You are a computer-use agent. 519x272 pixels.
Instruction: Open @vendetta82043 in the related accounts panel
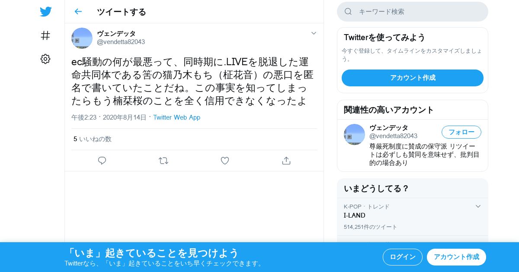coord(393,136)
